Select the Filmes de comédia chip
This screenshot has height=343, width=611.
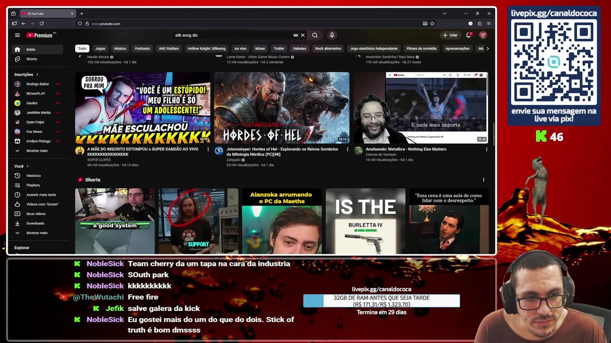tap(421, 49)
